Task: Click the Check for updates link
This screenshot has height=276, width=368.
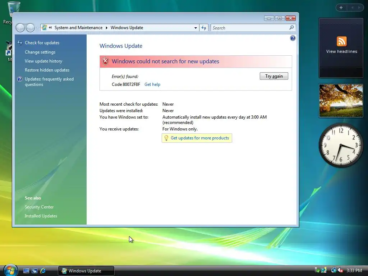Action: click(42, 43)
